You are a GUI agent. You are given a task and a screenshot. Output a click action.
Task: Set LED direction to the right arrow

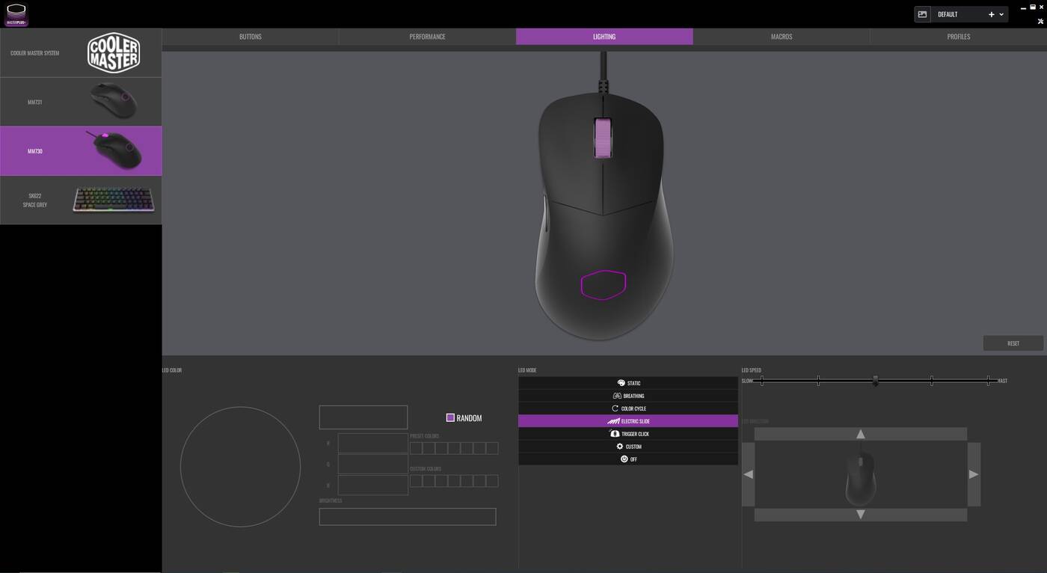[973, 474]
